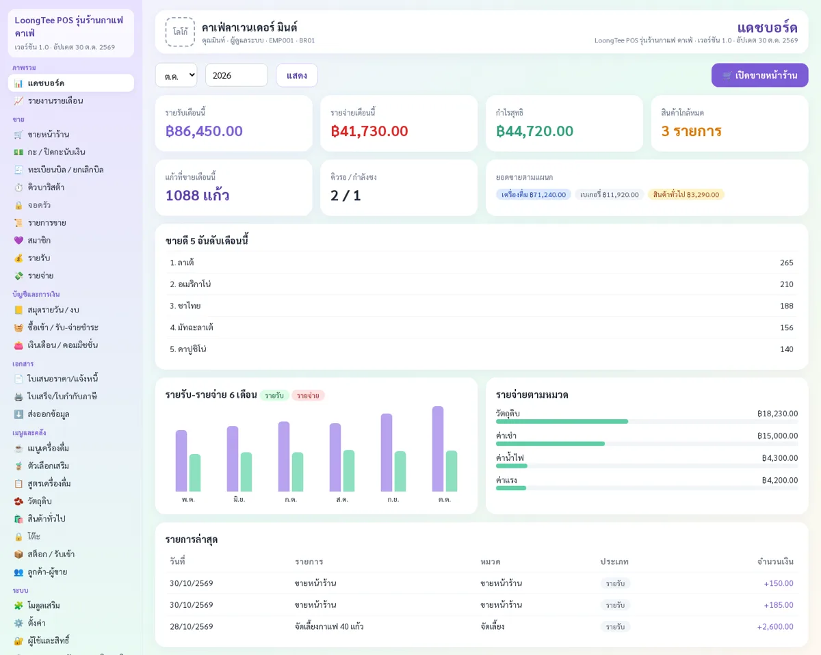This screenshot has height=655, width=821.
Task: Click the เบเกอรี่ ฿11,920.00 department chip
Action: (610, 195)
